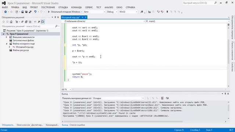Close the Output (Вывод) panel
The image size is (235, 132).
[228, 94]
